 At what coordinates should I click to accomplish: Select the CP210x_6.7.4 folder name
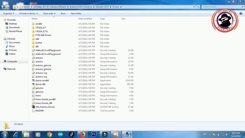[41, 31]
